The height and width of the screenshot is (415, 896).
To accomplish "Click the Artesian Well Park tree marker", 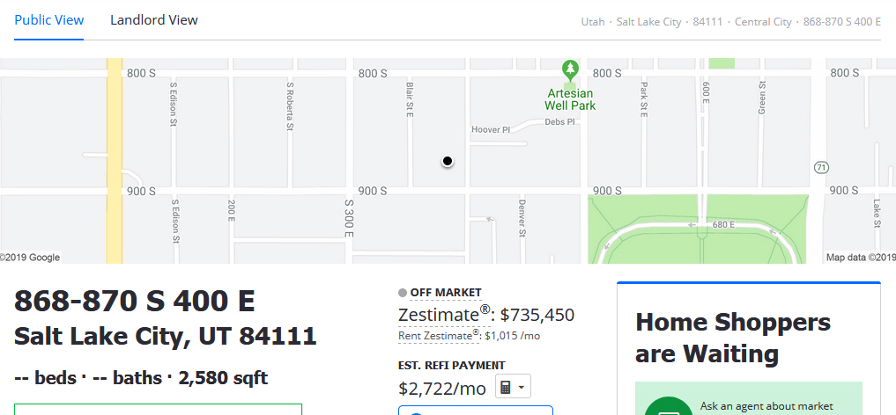I will pos(570,70).
